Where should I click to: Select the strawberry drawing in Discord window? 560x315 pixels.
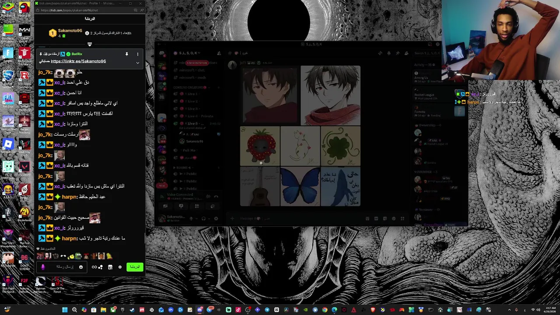pos(260,146)
